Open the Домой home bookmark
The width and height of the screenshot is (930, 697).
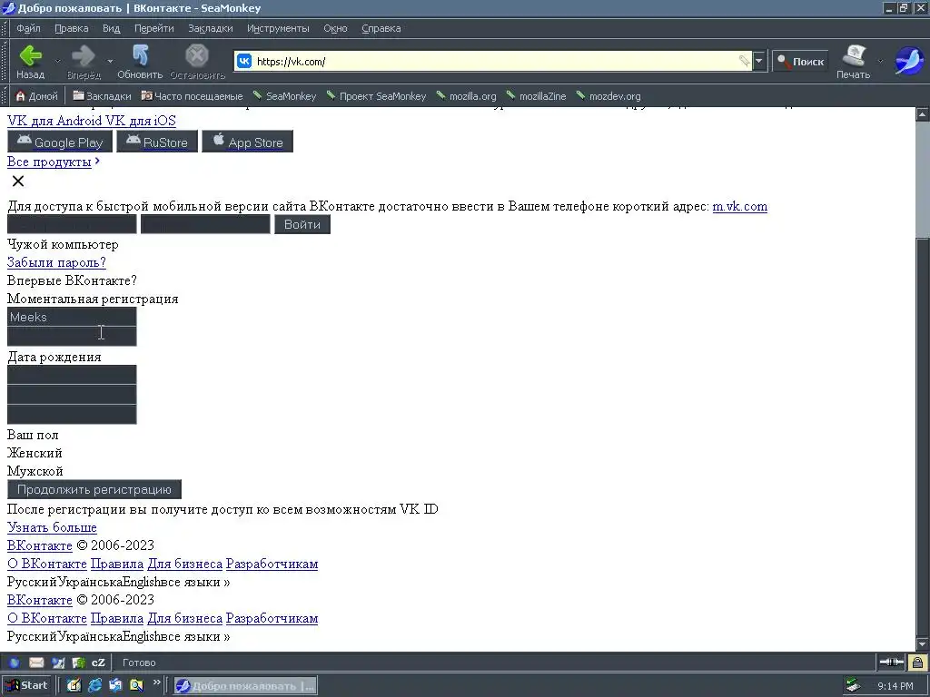[36, 96]
